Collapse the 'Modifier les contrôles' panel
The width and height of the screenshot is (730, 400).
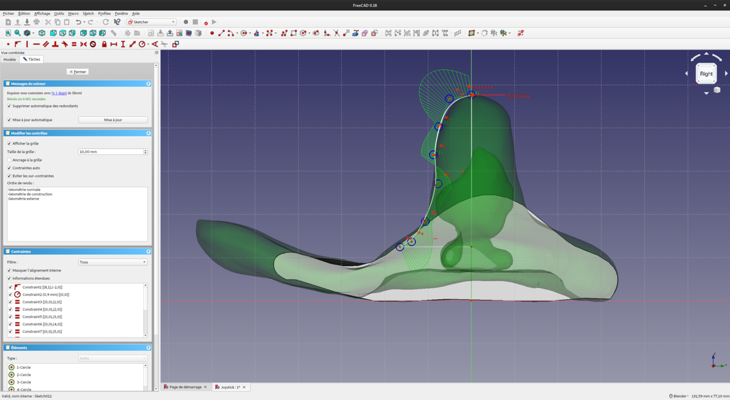click(148, 133)
